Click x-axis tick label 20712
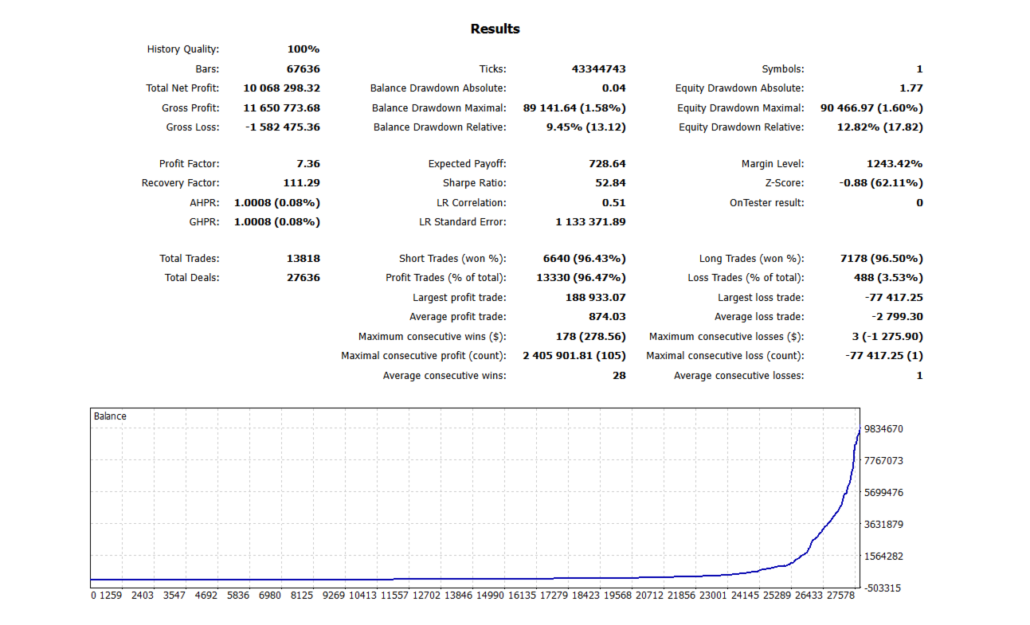1030x625 pixels. click(650, 595)
